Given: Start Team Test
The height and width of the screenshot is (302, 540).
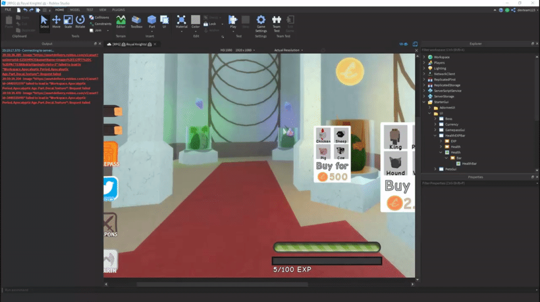Looking at the screenshot, I should point(276,24).
